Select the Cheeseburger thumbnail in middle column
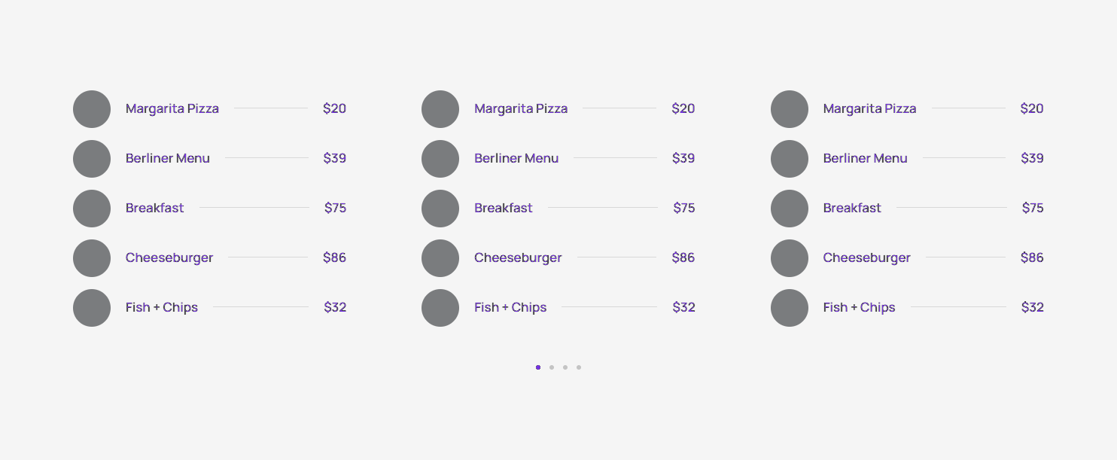The height and width of the screenshot is (460, 1117). coord(440,258)
